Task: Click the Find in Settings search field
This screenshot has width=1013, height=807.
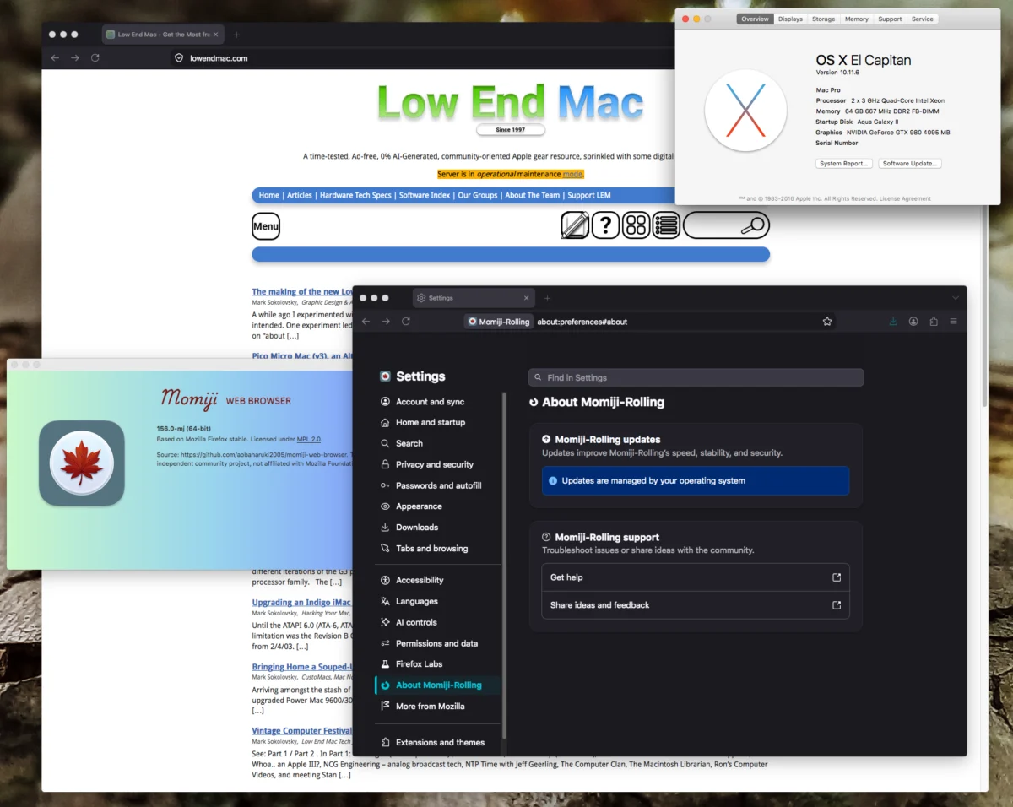Action: point(696,377)
